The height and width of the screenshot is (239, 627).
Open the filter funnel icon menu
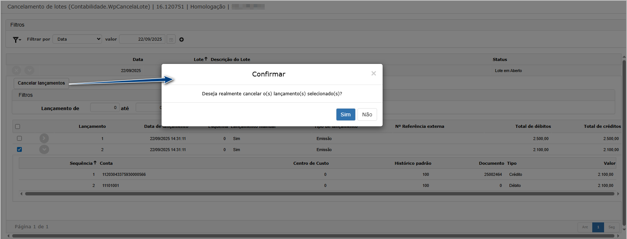17,40
